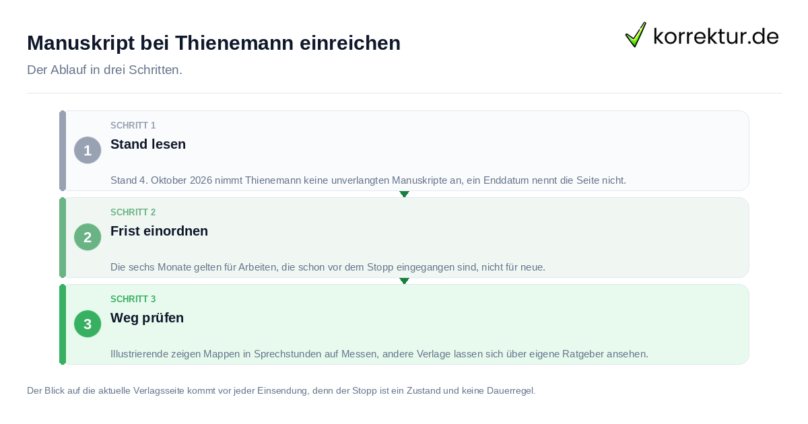This screenshot has height=424, width=808.
Task: Click the 'Frist einordnen' title
Action: [159, 231]
